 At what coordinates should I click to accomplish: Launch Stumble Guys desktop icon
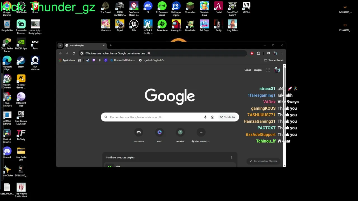pos(204,9)
